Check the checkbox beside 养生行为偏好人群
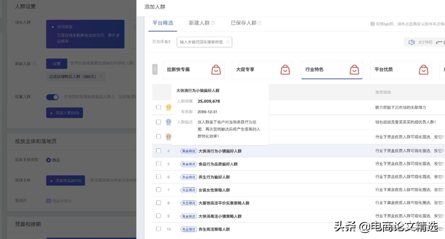445x239 pixels. (158, 177)
